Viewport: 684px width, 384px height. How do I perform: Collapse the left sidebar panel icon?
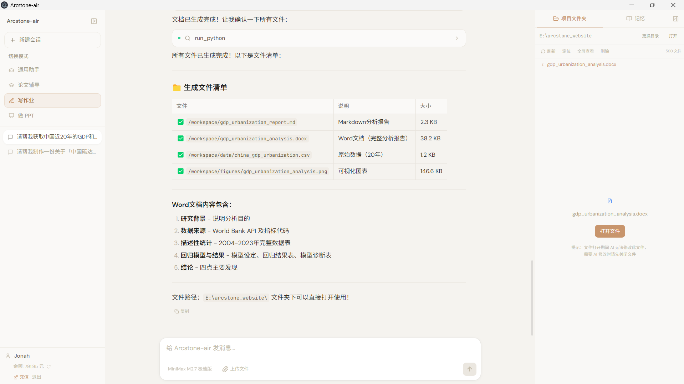click(94, 21)
